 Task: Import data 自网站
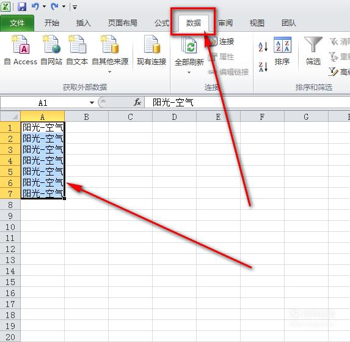point(51,50)
